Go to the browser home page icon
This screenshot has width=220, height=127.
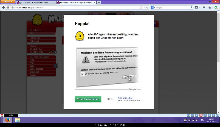pos(210,8)
